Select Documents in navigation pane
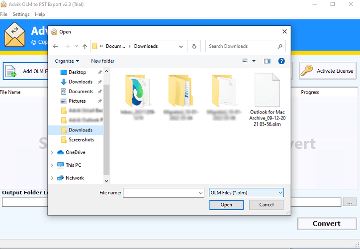The image size is (360, 249). coord(81,92)
